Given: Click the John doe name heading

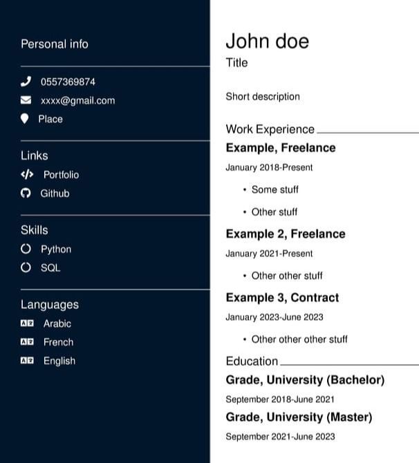Looking at the screenshot, I should tap(267, 41).
